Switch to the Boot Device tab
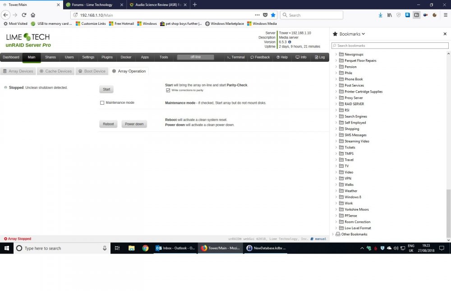This screenshot has height=291, width=451. [92, 71]
